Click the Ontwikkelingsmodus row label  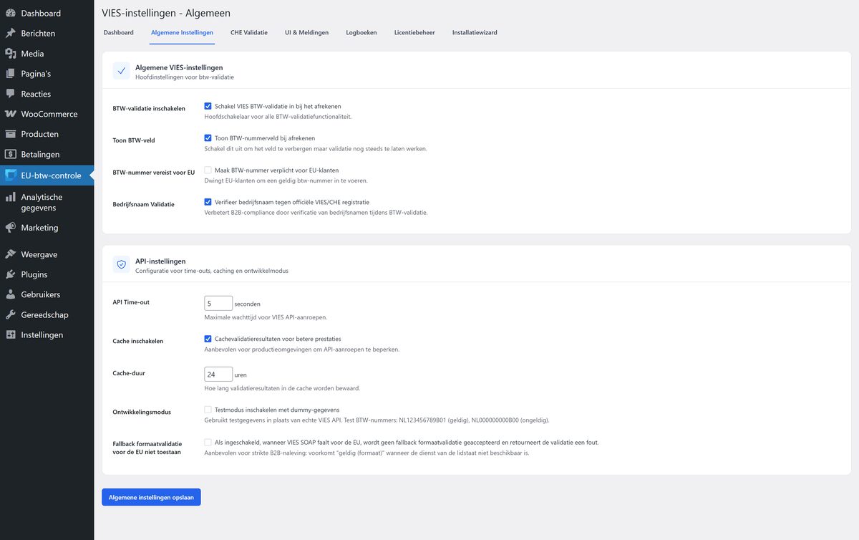coord(142,412)
